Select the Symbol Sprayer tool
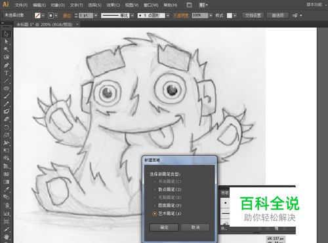 coord(7,205)
